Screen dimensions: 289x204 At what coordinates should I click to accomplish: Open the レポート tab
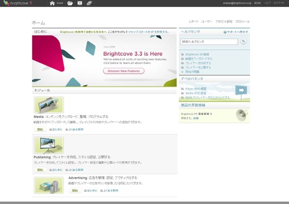194,22
